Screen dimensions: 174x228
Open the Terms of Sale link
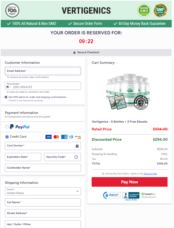point(150,174)
